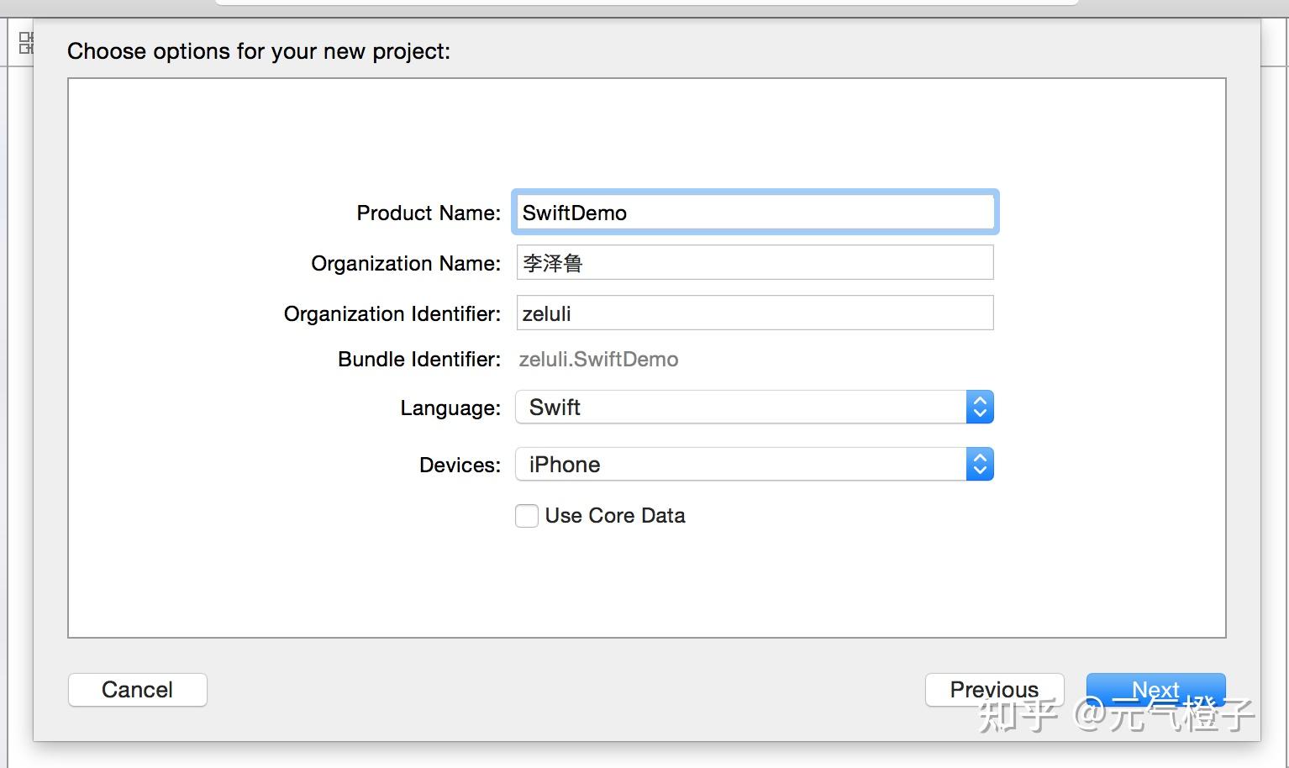This screenshot has height=768, width=1289.
Task: Click the Product Name label
Action: click(x=429, y=213)
